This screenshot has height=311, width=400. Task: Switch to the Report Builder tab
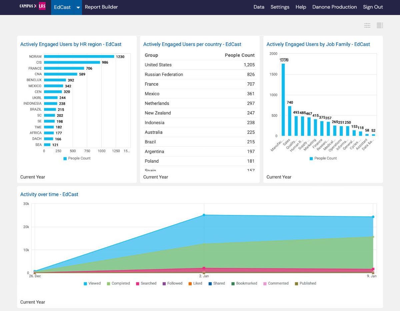(101, 7)
